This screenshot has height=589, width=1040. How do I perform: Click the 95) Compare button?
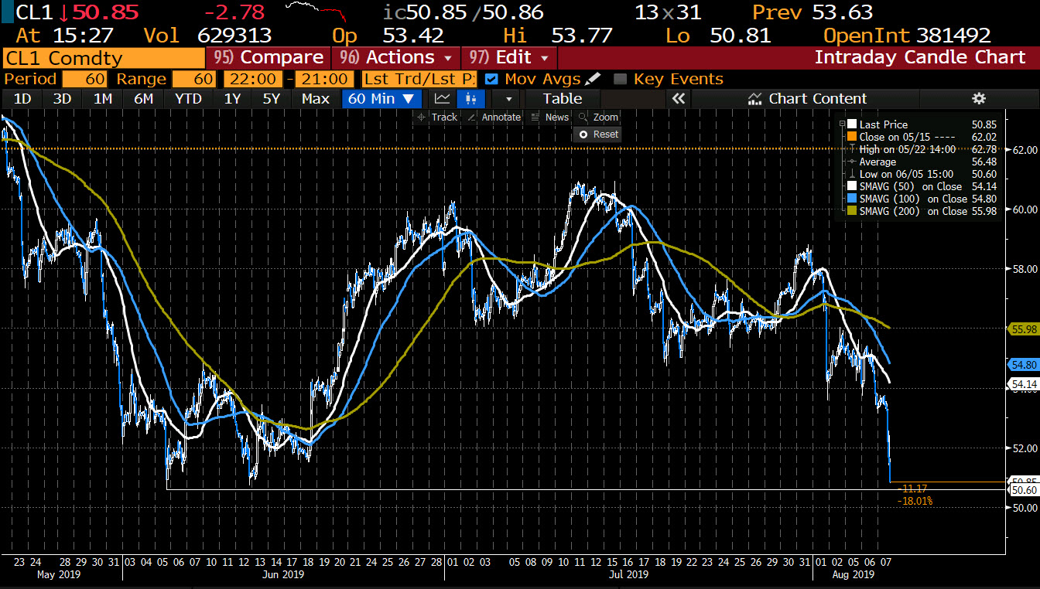(x=269, y=57)
